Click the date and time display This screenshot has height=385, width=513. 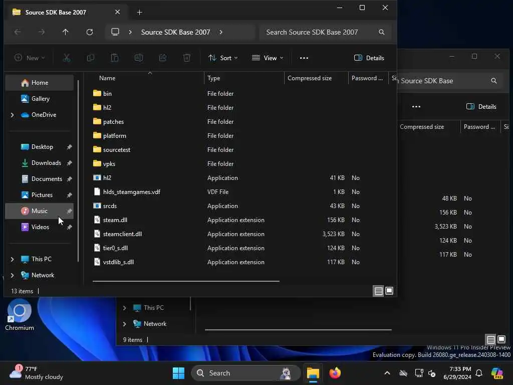(x=457, y=373)
